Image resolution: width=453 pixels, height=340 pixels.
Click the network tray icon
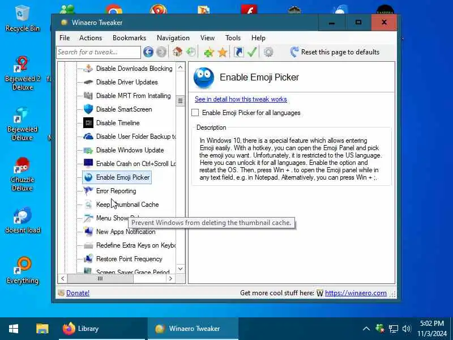coord(393,329)
